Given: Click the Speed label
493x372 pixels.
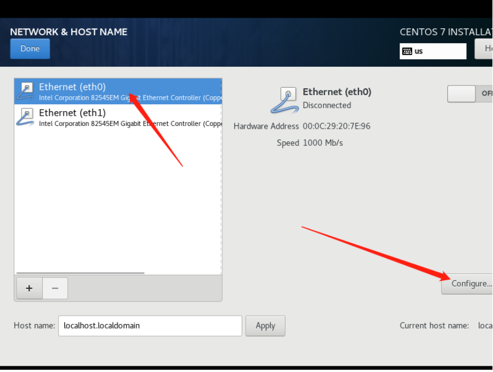Looking at the screenshot, I should point(288,143).
